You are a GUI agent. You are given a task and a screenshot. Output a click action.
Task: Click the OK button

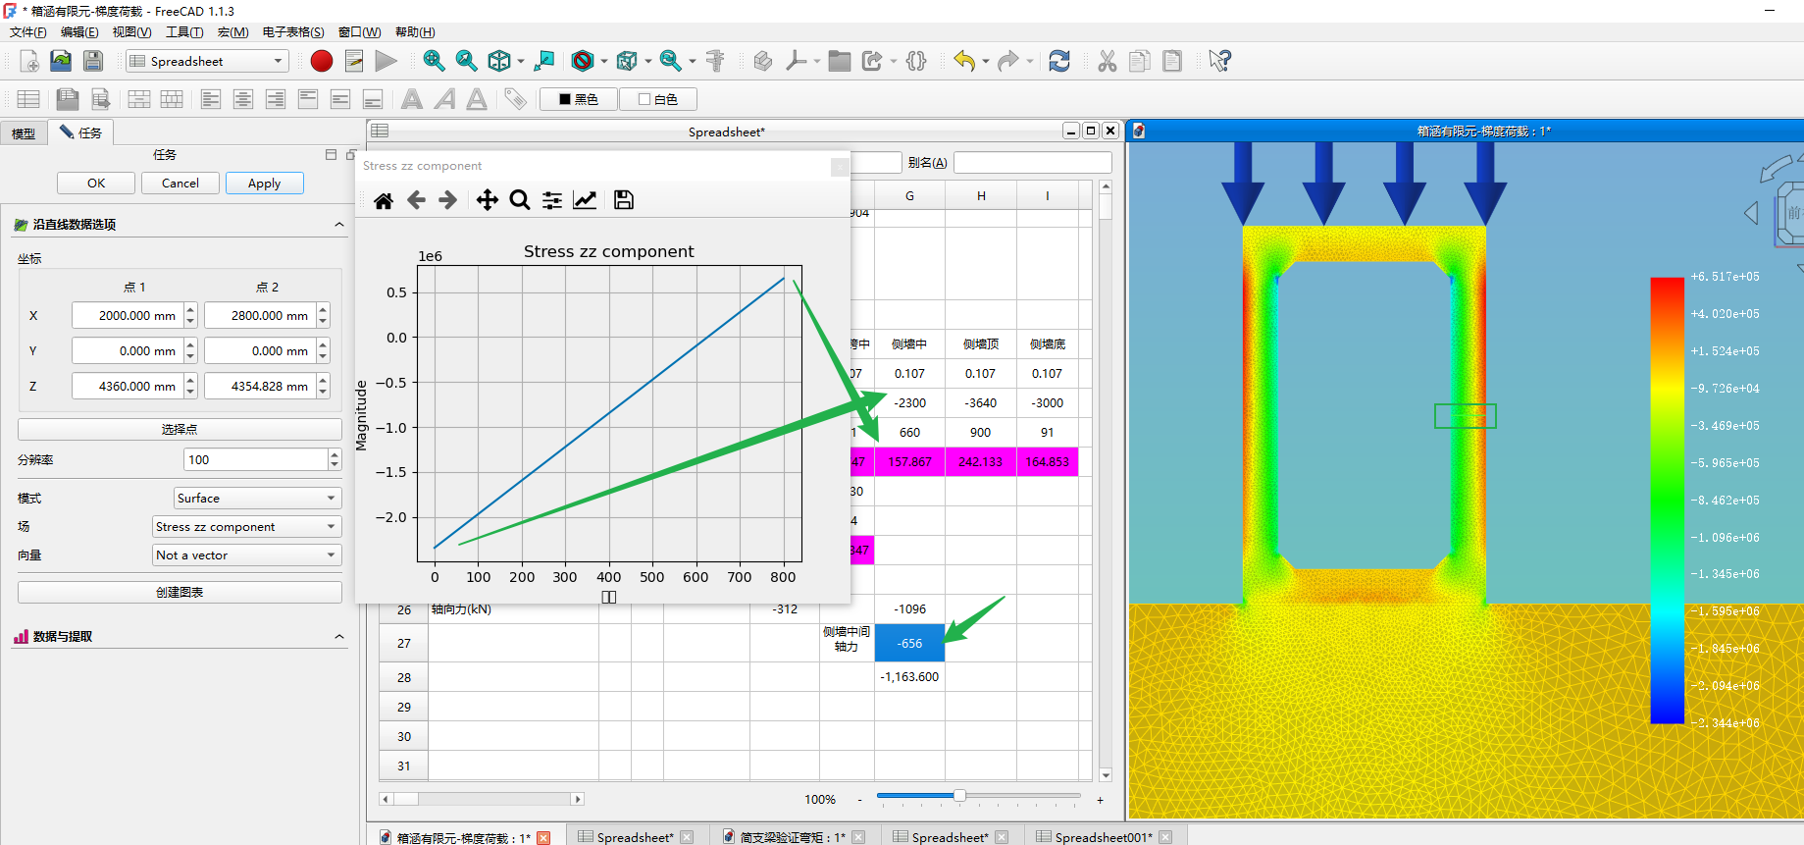[96, 184]
